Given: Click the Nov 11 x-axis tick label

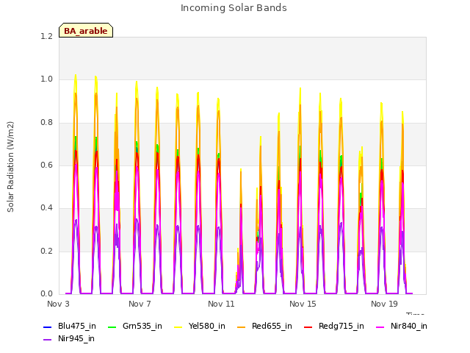Looking at the screenshot, I should click(221, 304).
